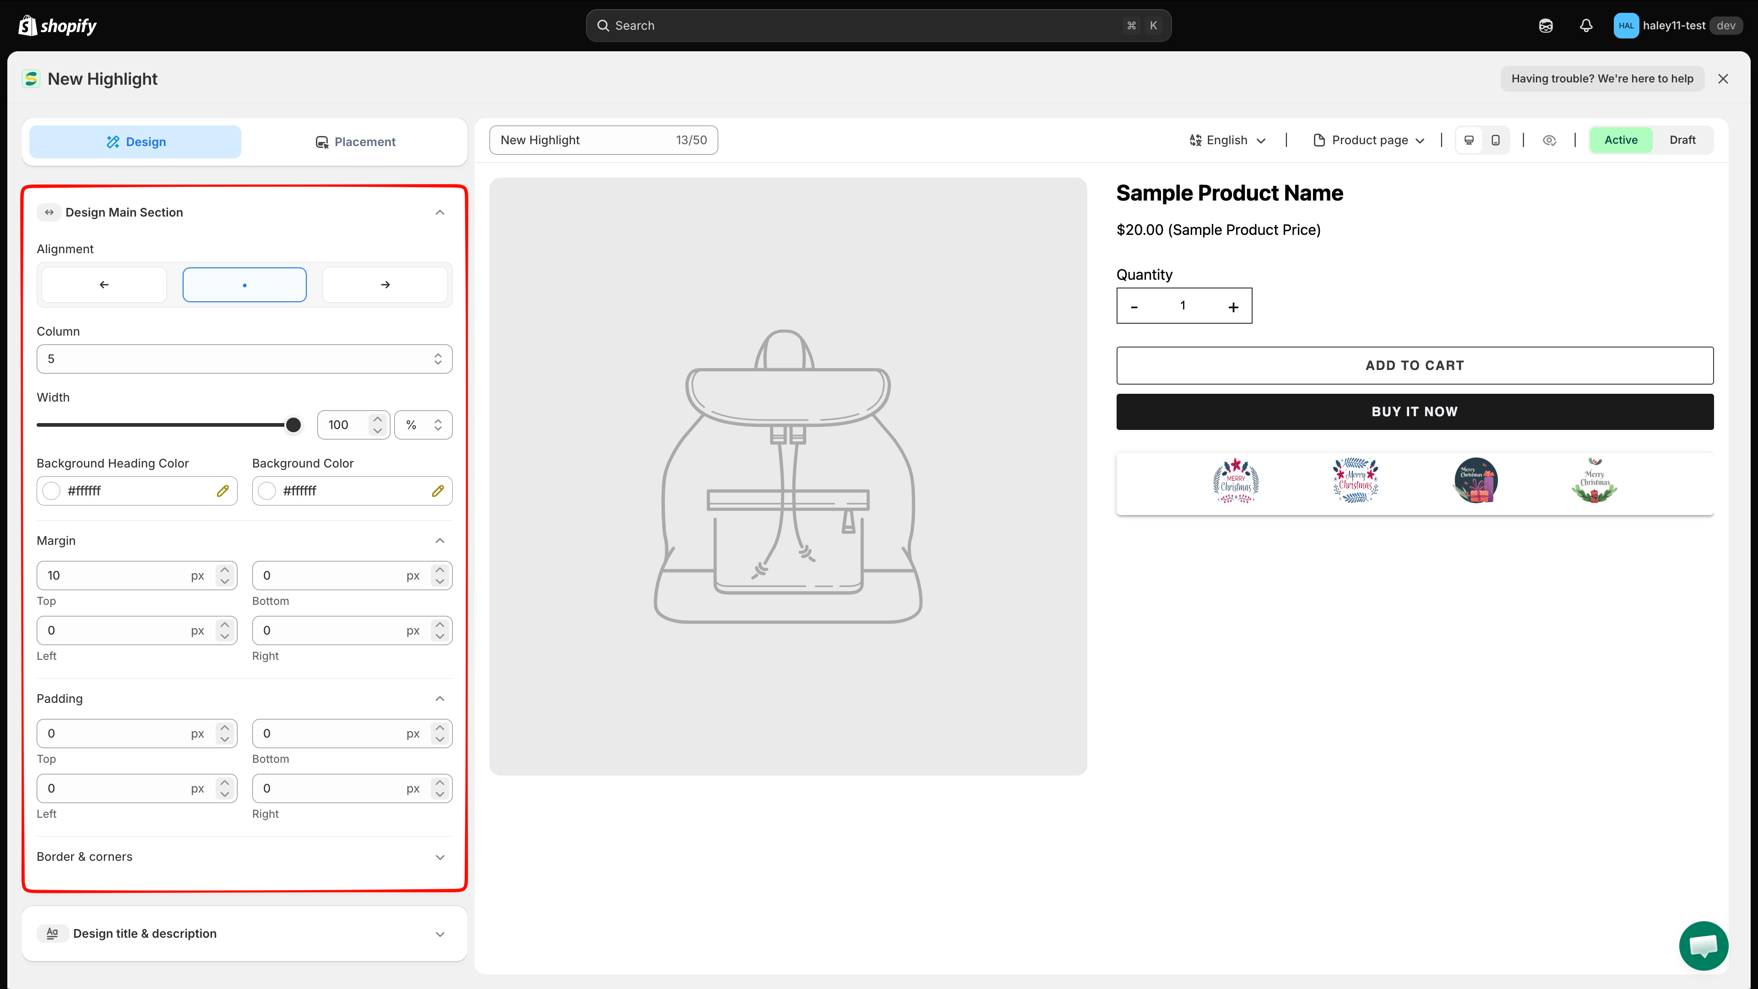
Task: Open the Column select dropdown
Action: pos(244,359)
